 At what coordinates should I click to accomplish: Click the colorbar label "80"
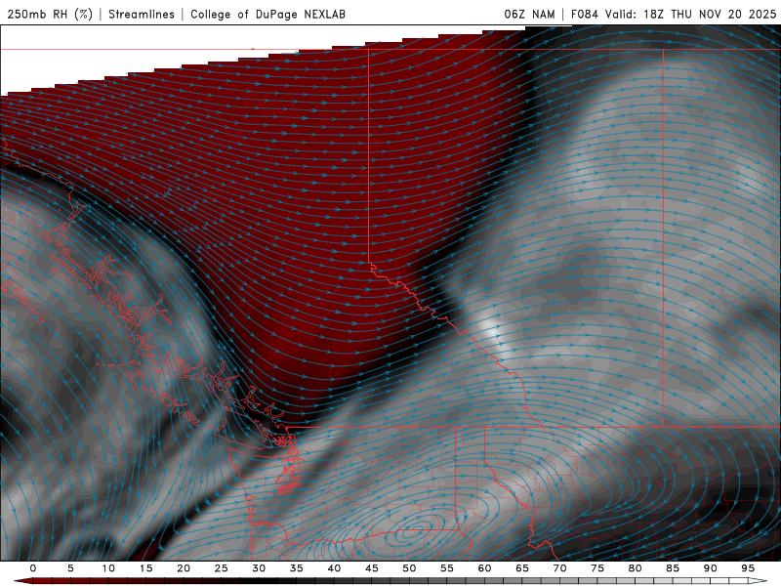pos(636,568)
